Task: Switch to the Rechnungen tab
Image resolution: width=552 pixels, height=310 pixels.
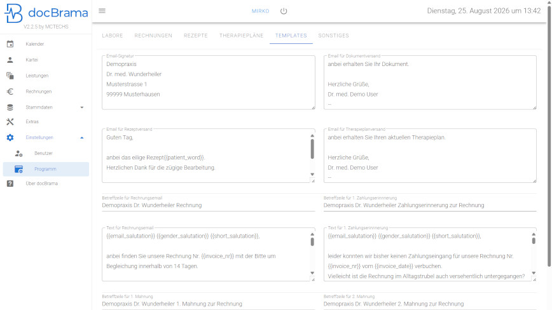Action: pos(153,36)
